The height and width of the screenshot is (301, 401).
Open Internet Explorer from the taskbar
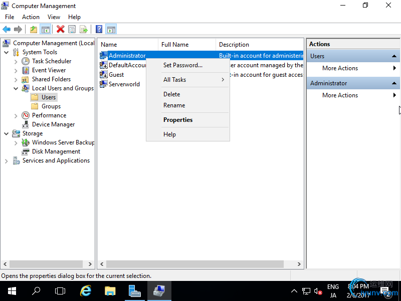[x=86, y=291]
